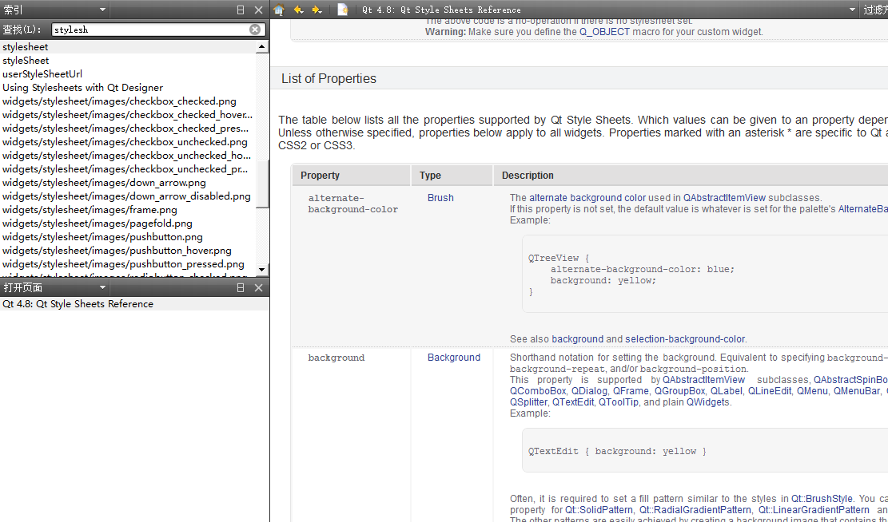Viewport: 888px width, 522px height.
Task: Go to the Home page icon
Action: point(279,10)
